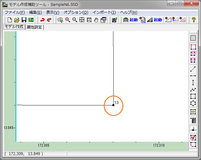
Task: Click the red arrow slope with pink bars icon
Action: point(183,20)
